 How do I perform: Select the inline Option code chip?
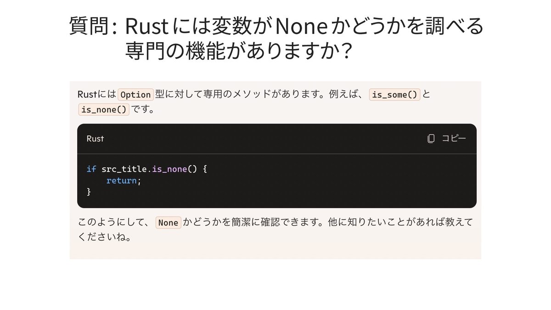[135, 95]
